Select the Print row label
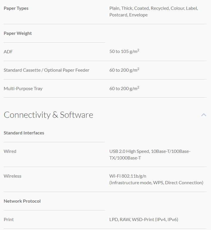The width and height of the screenshot is (211, 230). click(9, 220)
